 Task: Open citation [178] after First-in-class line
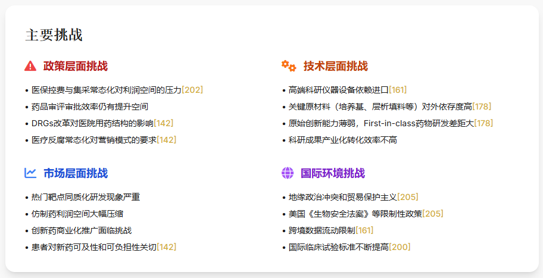coord(483,123)
